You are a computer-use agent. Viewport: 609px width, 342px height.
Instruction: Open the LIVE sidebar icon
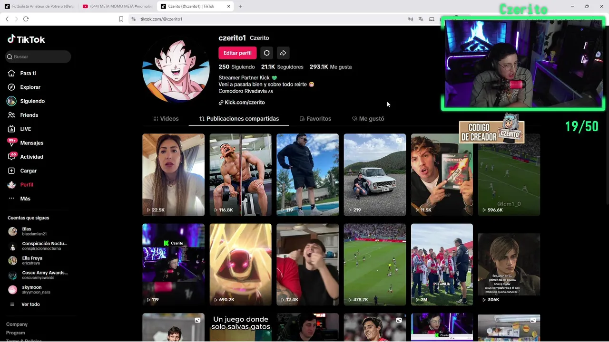pyautogui.click(x=11, y=129)
